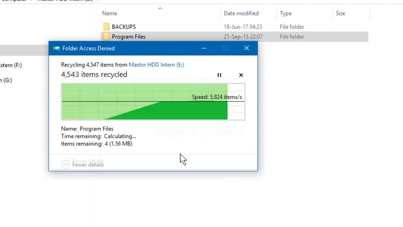The image size is (403, 227).
Task: Open the BACKUPS folder icon
Action: [x=106, y=27]
